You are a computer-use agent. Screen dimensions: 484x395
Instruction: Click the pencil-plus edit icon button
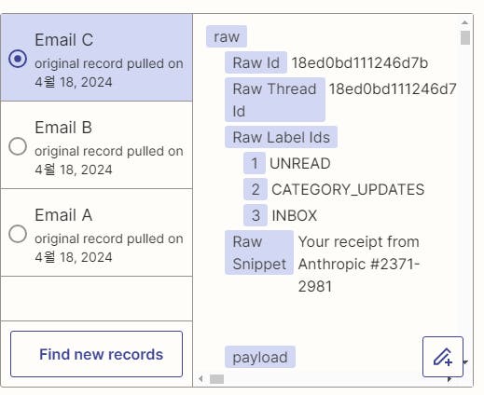pos(443,357)
